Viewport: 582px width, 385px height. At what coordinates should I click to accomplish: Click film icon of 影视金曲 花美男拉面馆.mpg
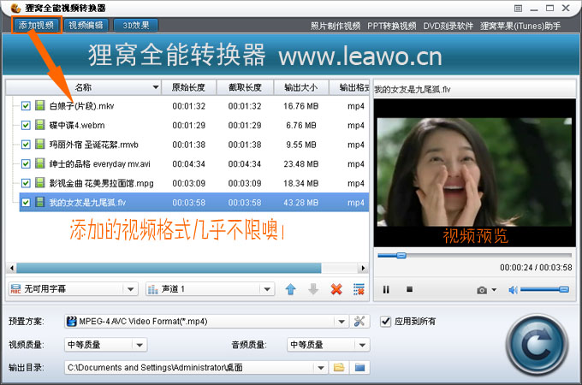click(x=40, y=183)
